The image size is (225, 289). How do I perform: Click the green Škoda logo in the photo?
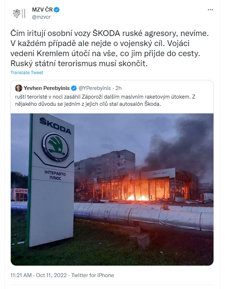click(56, 146)
